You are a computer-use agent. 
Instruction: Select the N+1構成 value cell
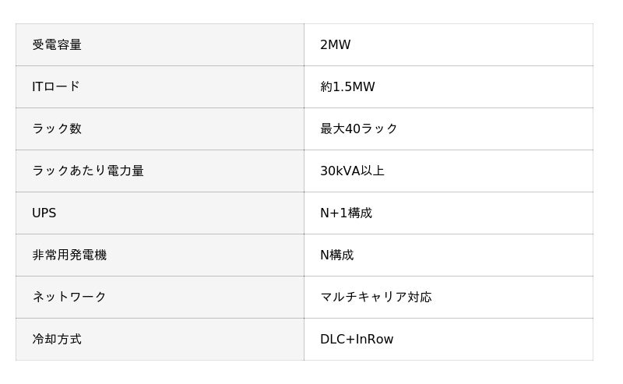pos(346,213)
